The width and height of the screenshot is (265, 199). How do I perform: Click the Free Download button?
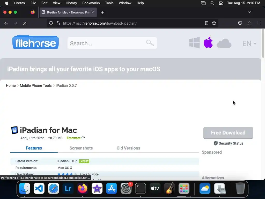[x=228, y=133]
